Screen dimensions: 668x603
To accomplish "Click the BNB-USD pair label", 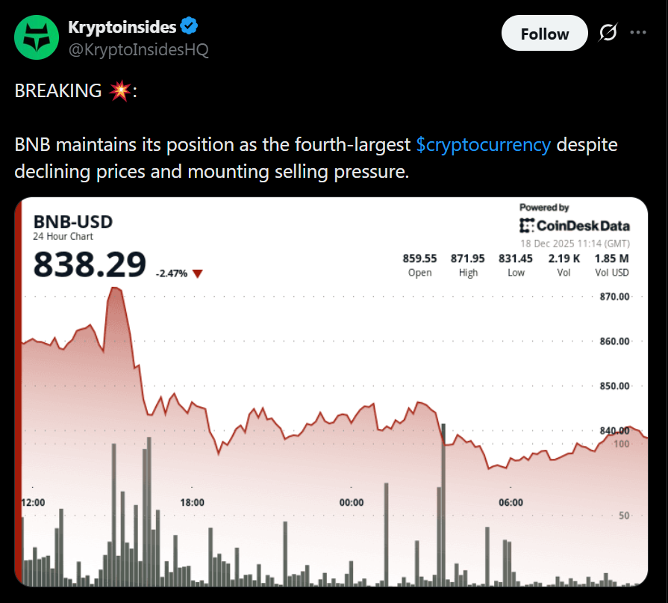I will coord(72,221).
